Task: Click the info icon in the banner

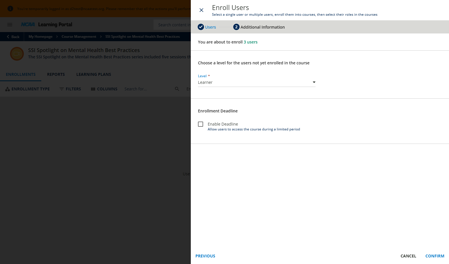Action: pyautogui.click(x=10, y=9)
